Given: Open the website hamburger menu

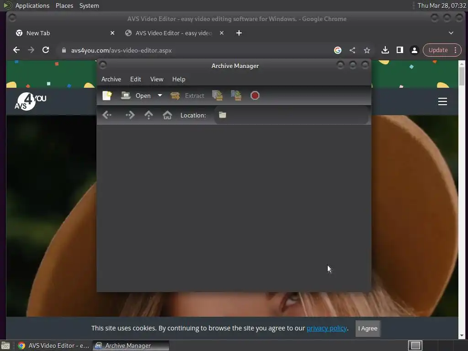Looking at the screenshot, I should pyautogui.click(x=442, y=101).
